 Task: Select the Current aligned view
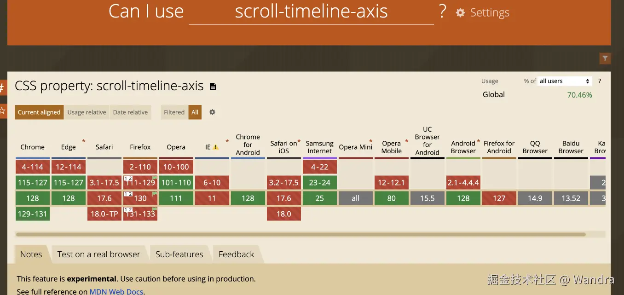pyautogui.click(x=39, y=112)
